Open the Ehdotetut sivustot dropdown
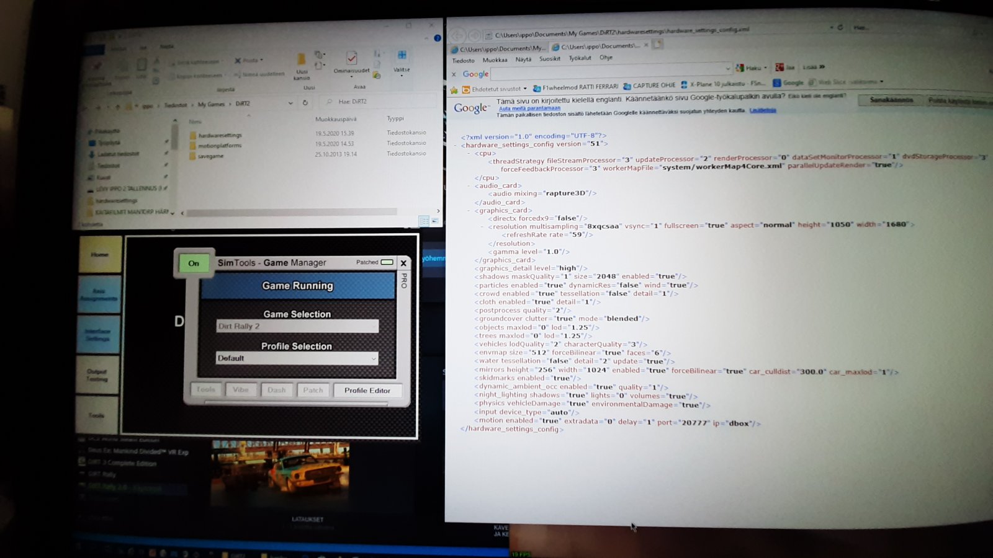993x558 pixels. [494, 89]
